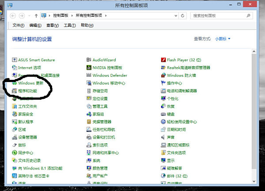This screenshot has height=191, width=265.
Task: Click the Back navigation button
Action: (x=13, y=16)
